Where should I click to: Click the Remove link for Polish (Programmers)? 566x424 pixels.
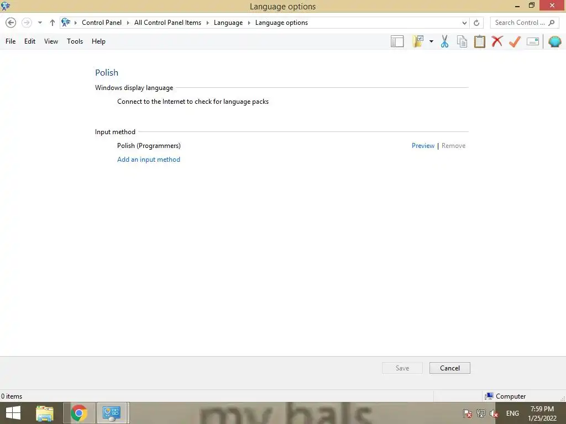coord(453,146)
